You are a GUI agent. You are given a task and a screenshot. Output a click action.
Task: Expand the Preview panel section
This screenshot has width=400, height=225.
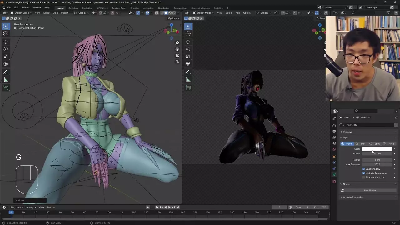347,132
